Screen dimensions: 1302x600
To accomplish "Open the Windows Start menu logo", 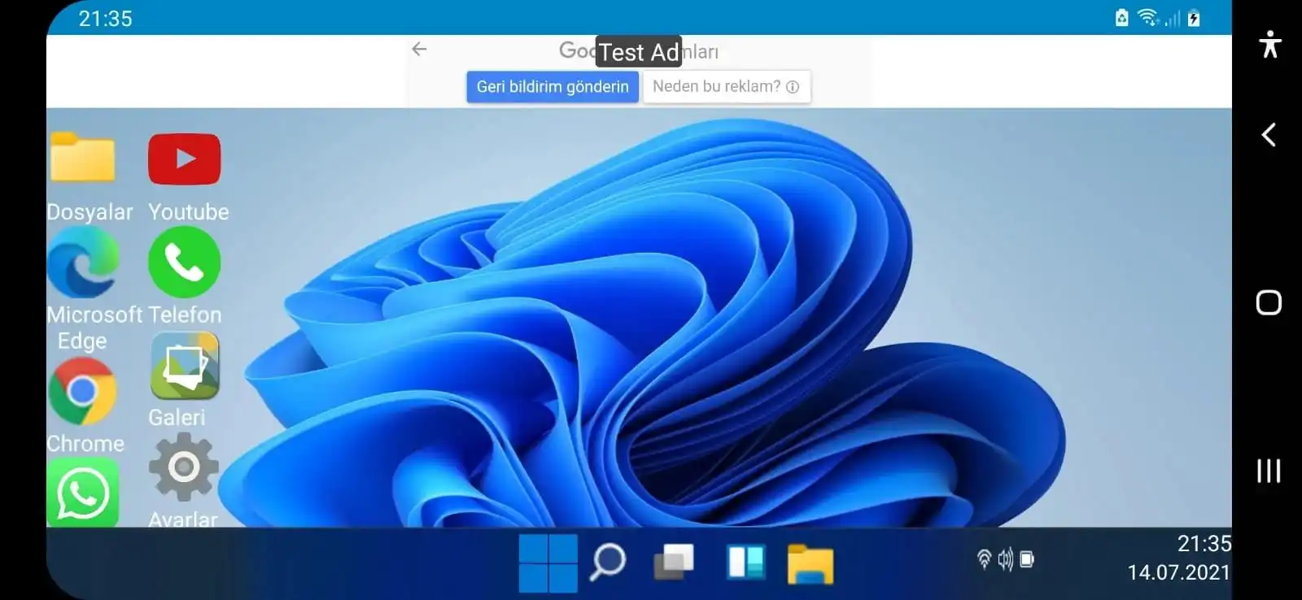I will click(x=548, y=563).
